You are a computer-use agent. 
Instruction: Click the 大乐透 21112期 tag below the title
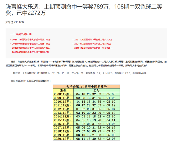15,22
